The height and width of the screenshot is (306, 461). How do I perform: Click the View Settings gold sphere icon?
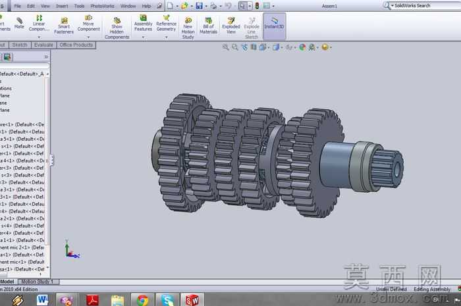tap(325, 47)
